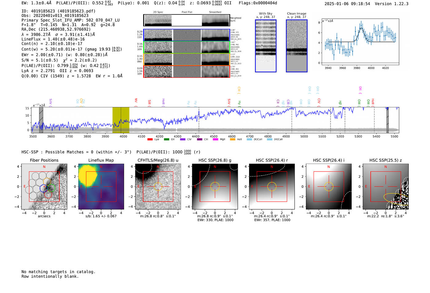The height and width of the screenshot is (293, 430).
Task: Open the Fiber Positions panel
Action: [44, 187]
